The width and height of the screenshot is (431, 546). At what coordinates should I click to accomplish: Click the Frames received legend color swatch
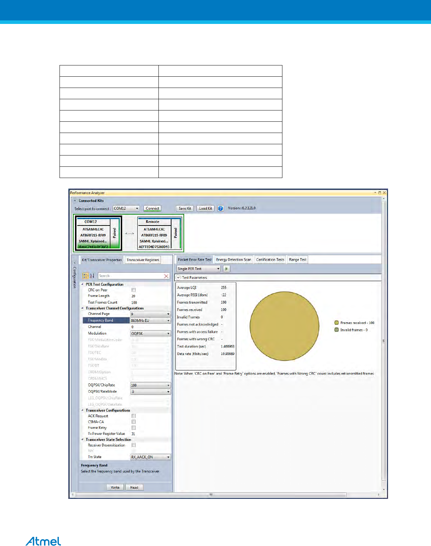(x=337, y=323)
